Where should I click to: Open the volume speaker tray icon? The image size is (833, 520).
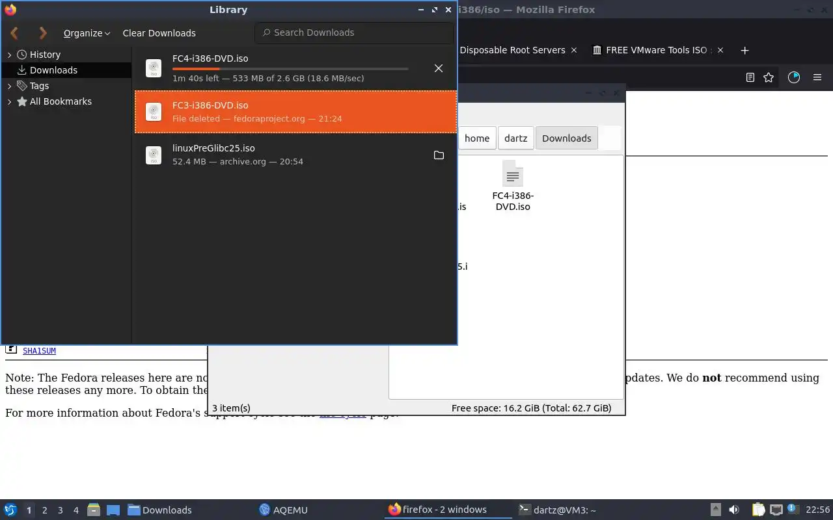(x=734, y=510)
